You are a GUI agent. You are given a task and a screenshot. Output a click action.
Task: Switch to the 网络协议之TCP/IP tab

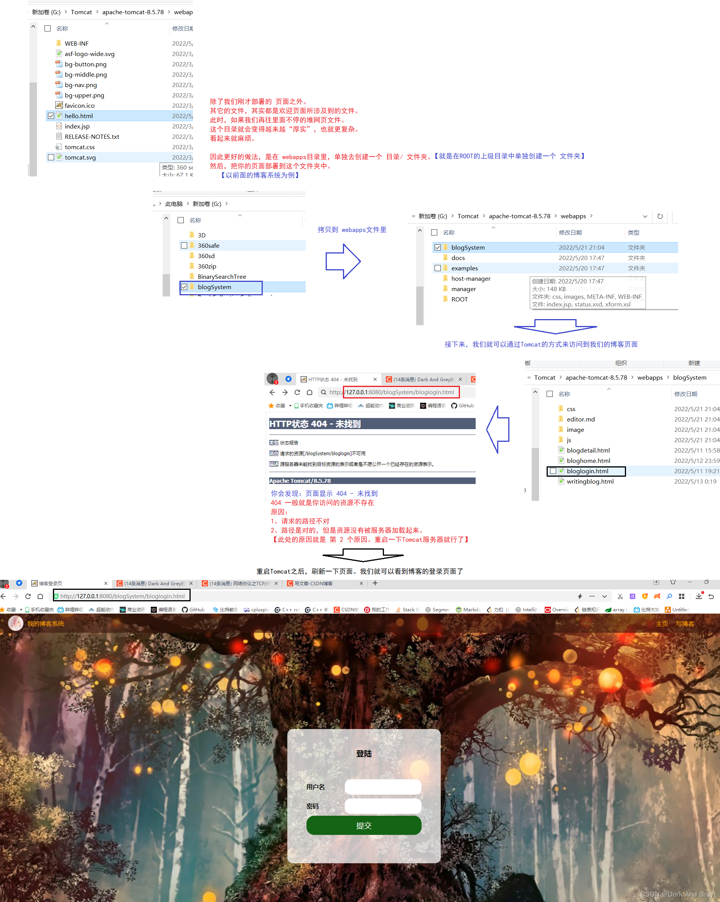[239, 583]
